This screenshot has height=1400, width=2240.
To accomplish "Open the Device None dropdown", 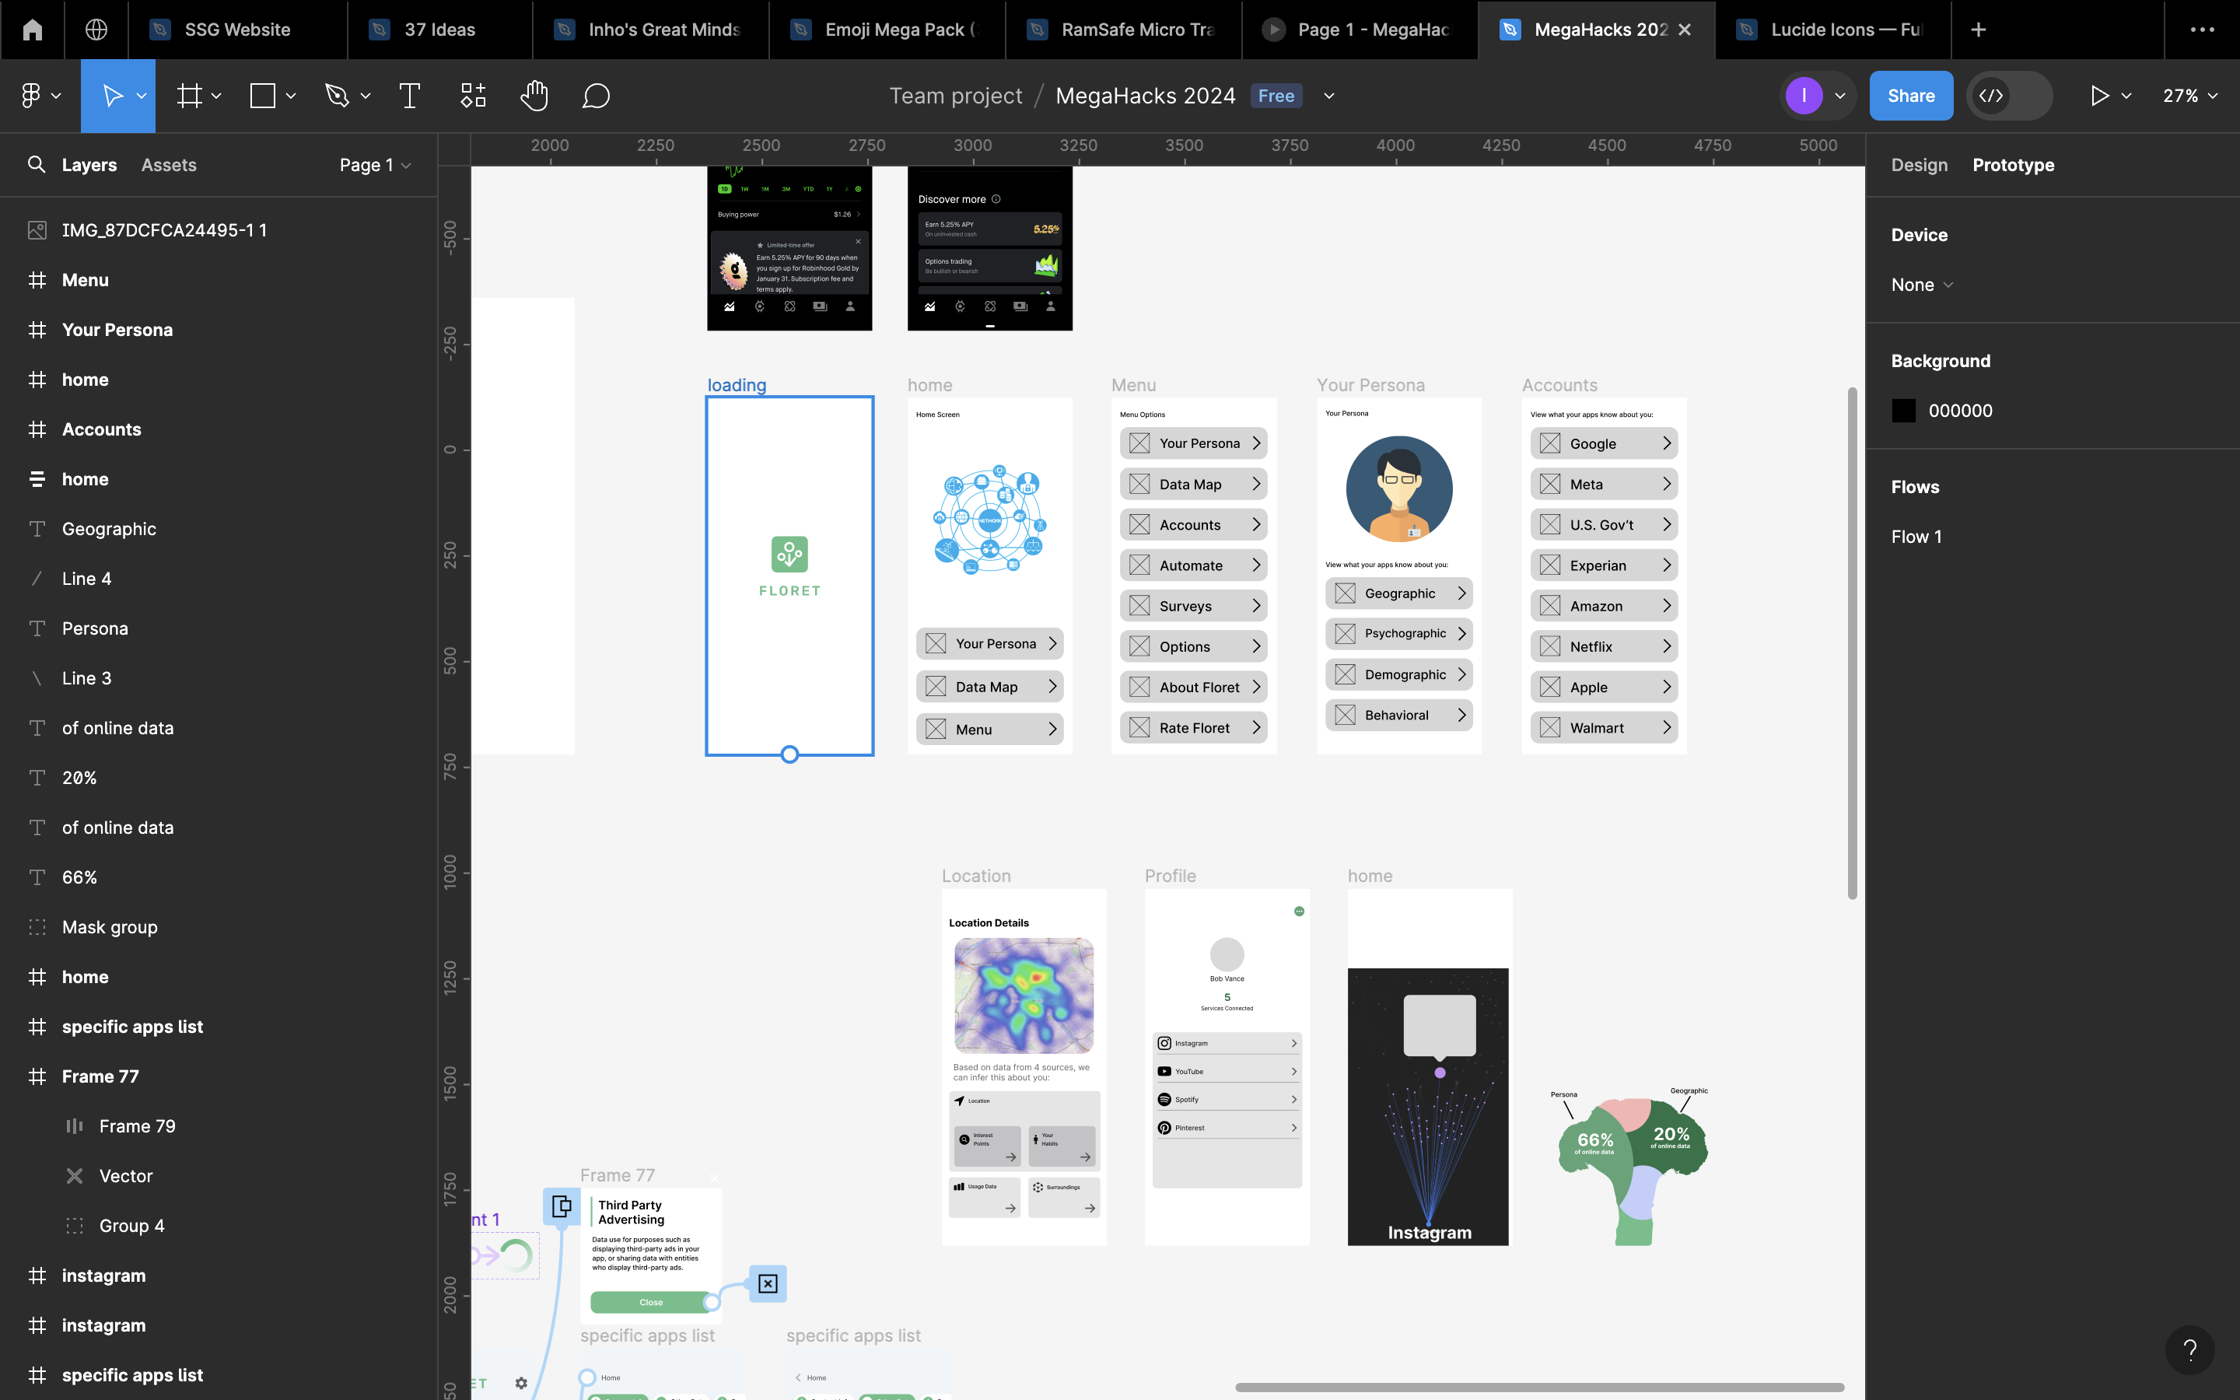I will coord(1922,285).
